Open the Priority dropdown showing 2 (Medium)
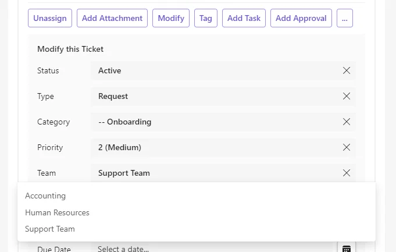 (223, 147)
